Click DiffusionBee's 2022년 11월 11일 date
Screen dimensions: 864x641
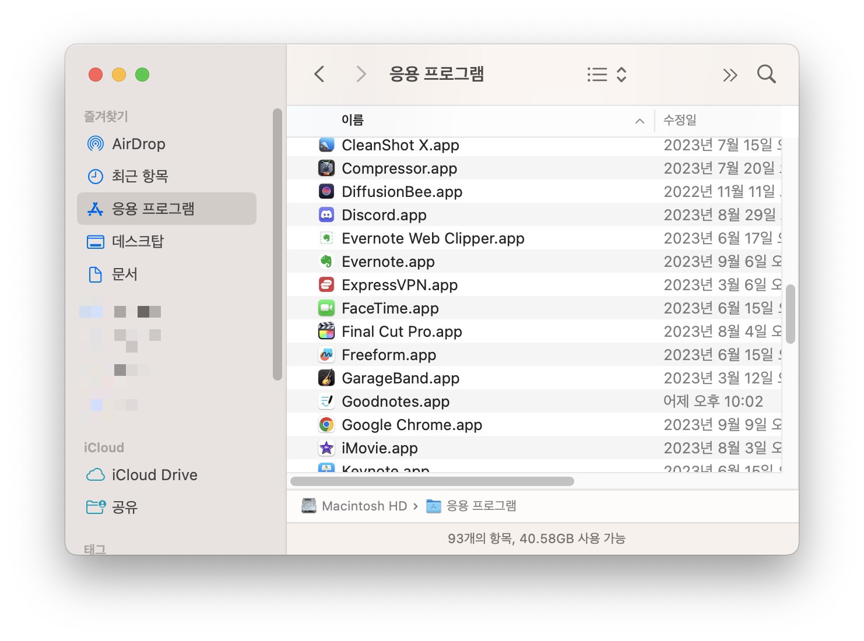point(722,192)
